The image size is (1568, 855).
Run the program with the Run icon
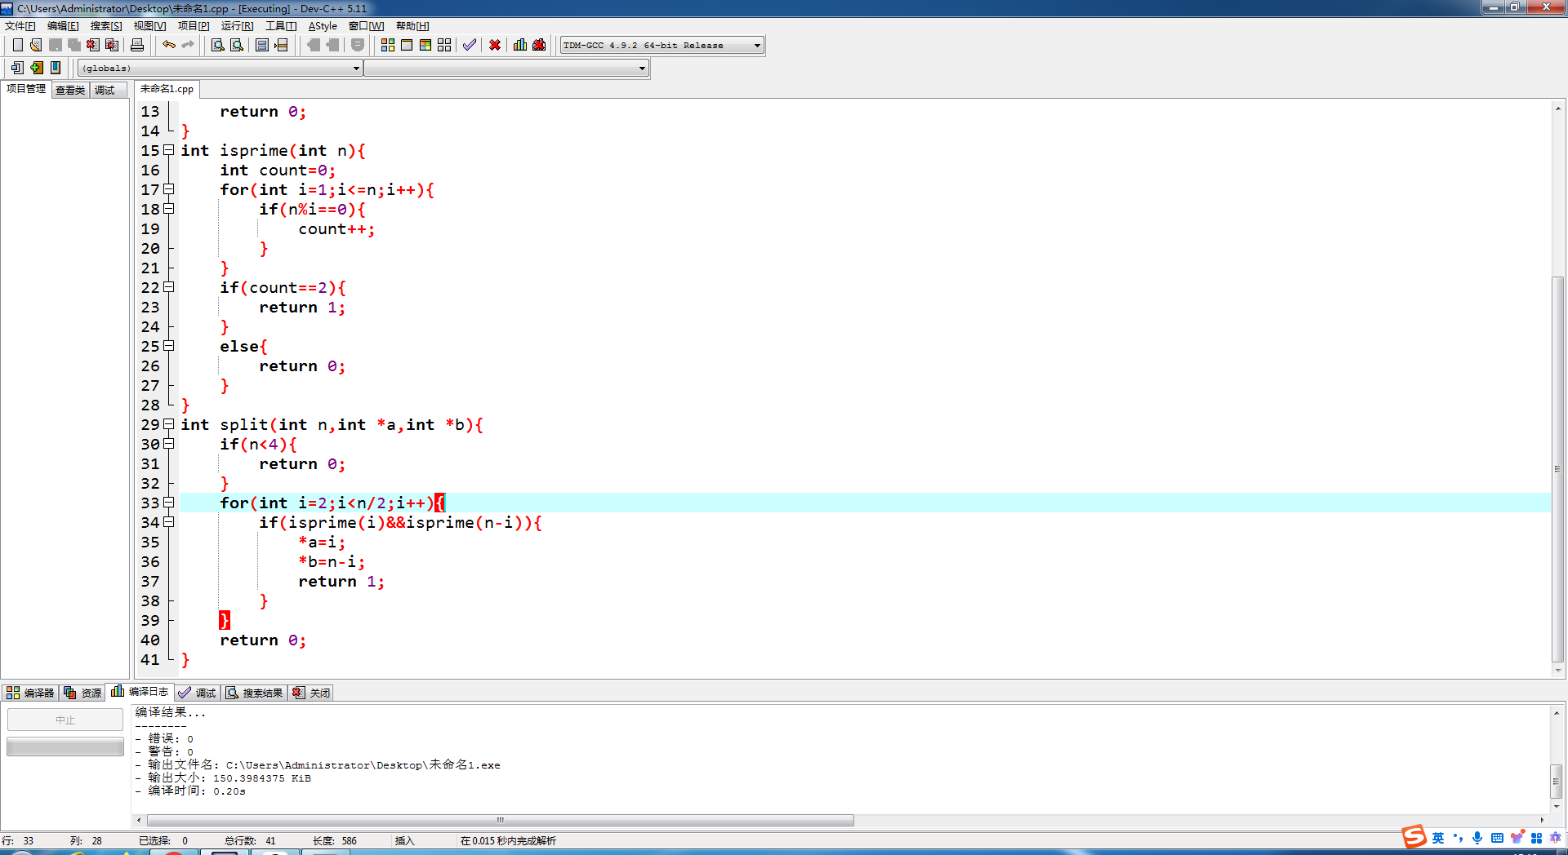point(407,45)
